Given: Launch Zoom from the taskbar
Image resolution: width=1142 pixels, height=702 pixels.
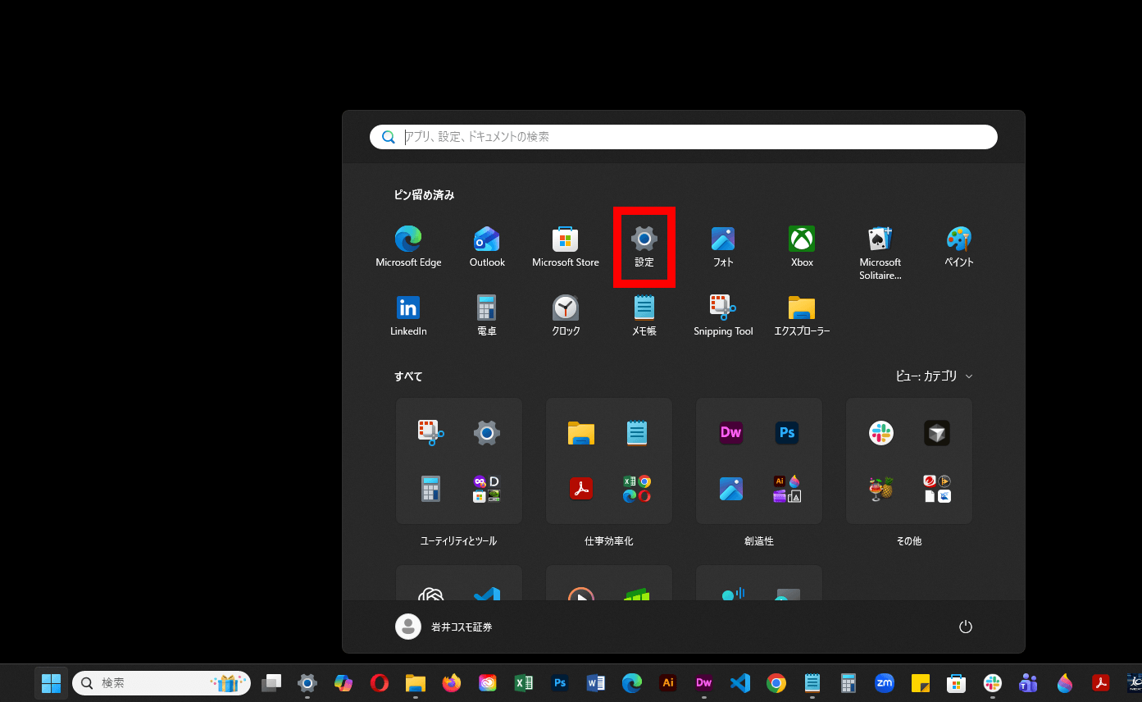Looking at the screenshot, I should point(885,683).
